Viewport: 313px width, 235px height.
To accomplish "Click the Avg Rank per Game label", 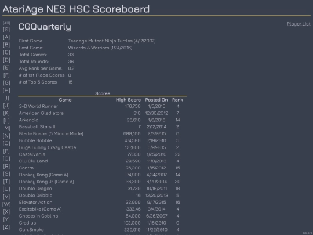I will pyautogui.click(x=41, y=68).
